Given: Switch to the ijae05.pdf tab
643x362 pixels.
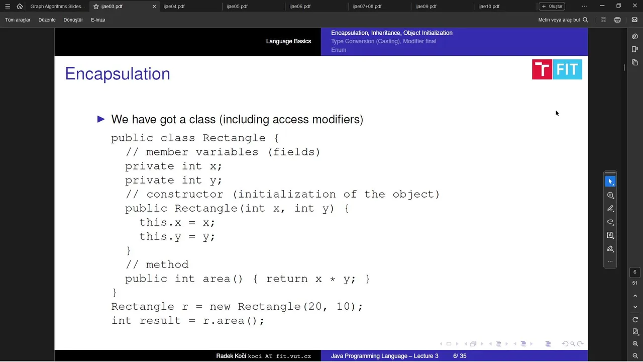Looking at the screenshot, I should [x=237, y=7].
